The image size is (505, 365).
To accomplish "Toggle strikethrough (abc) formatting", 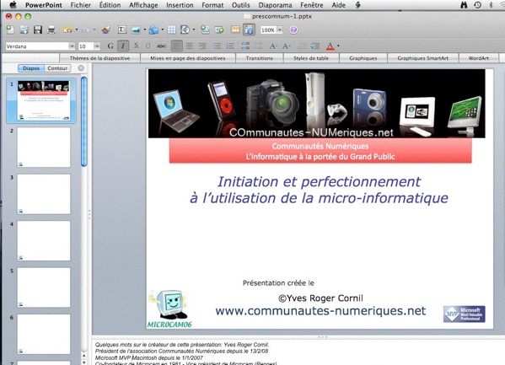I will coord(161,46).
